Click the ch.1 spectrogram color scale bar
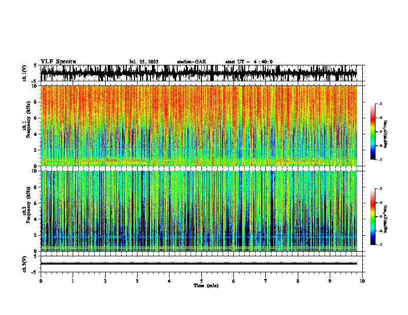The image size is (408, 315). point(373,132)
